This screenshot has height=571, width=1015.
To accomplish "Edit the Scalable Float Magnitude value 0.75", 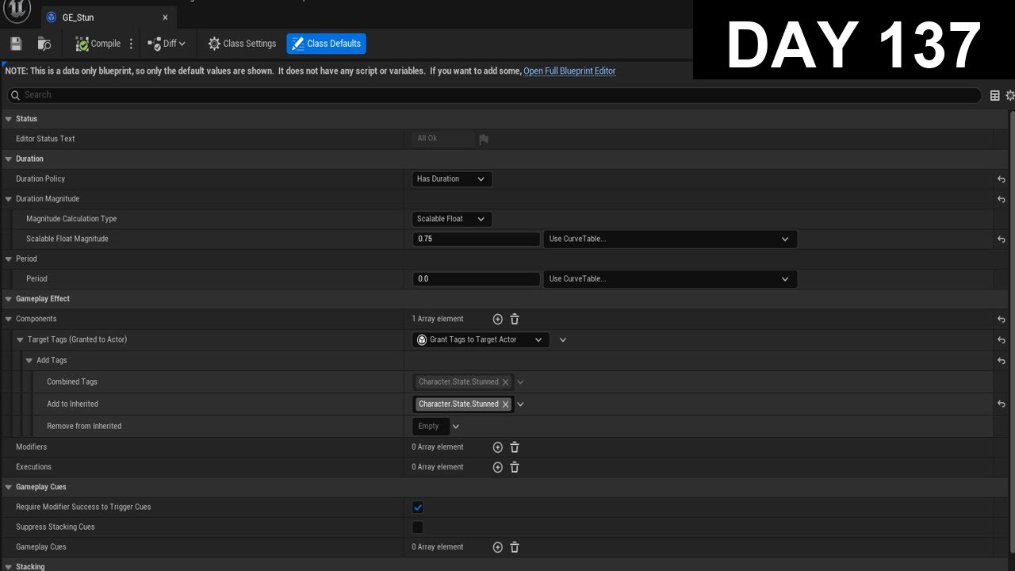I will [476, 239].
